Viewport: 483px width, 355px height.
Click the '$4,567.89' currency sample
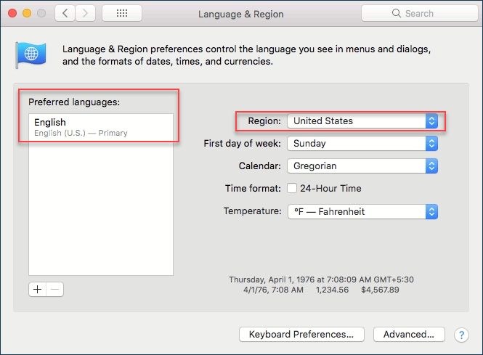click(380, 290)
